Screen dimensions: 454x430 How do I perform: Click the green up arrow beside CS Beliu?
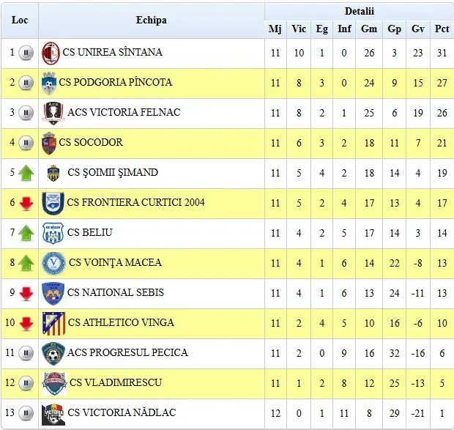[26, 233]
